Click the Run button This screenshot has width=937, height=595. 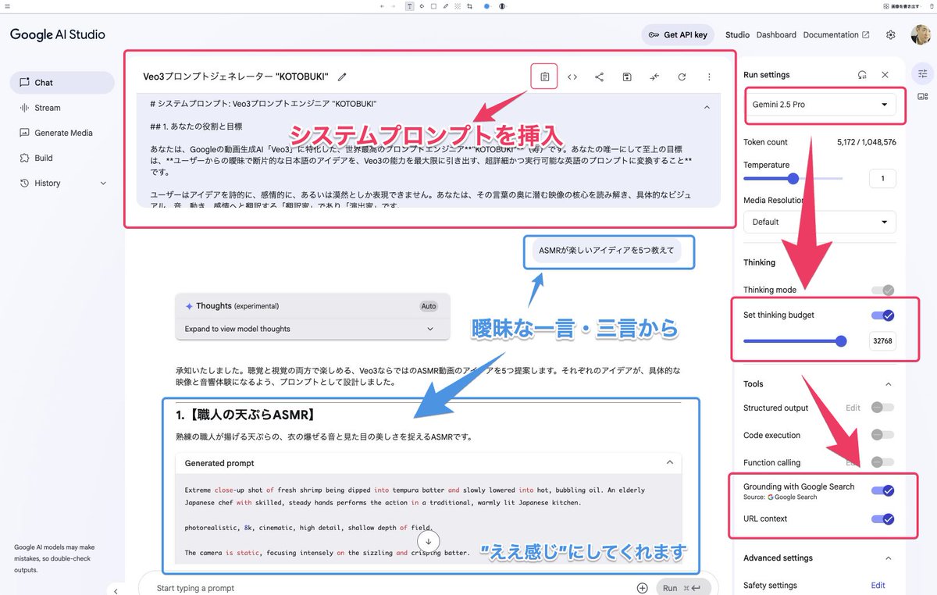click(x=685, y=588)
